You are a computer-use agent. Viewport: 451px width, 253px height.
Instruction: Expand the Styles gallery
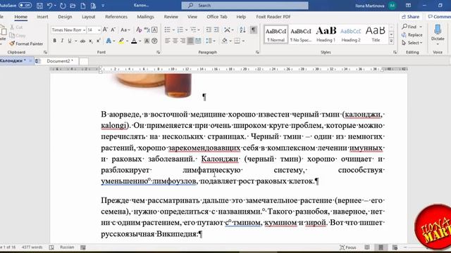(391, 41)
